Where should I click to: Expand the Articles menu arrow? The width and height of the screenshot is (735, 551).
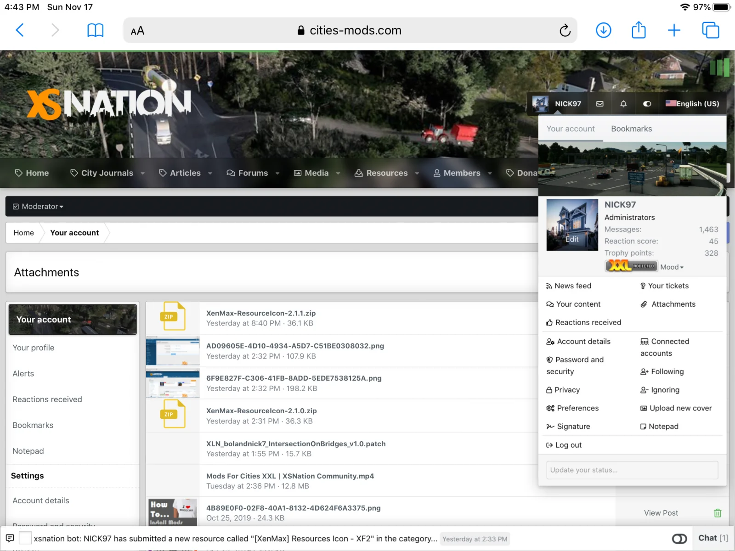pyautogui.click(x=210, y=173)
